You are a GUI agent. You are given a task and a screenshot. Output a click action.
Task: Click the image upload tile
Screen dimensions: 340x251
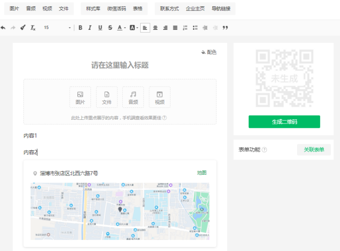[80, 97]
